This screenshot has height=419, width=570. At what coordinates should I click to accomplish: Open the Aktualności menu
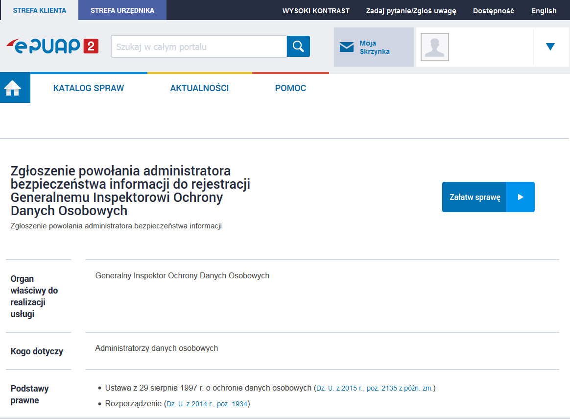tap(199, 88)
